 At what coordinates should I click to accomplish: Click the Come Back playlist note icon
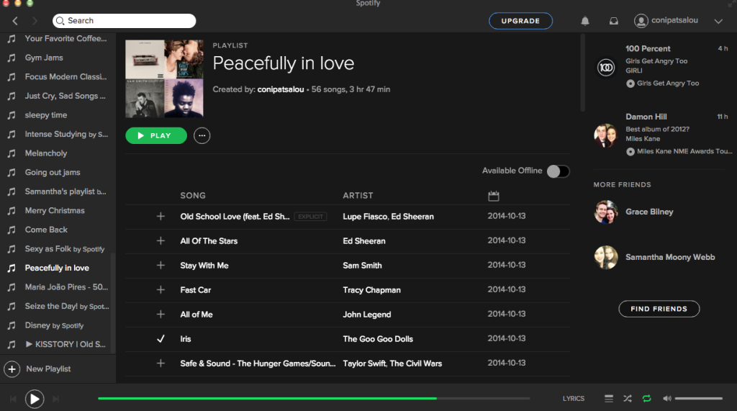click(x=12, y=230)
